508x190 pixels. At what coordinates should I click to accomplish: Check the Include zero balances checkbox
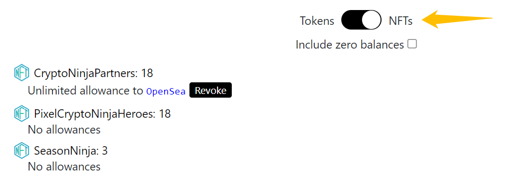tap(412, 44)
